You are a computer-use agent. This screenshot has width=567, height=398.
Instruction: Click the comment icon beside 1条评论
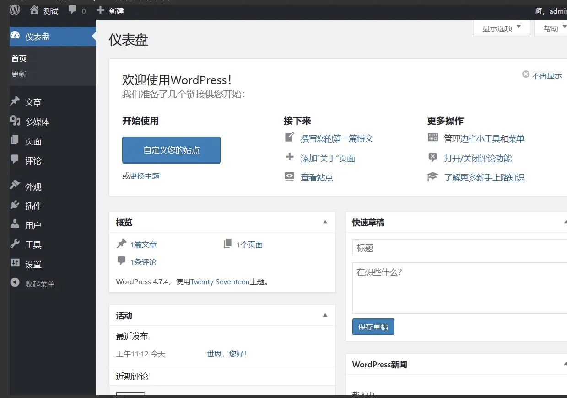(121, 261)
